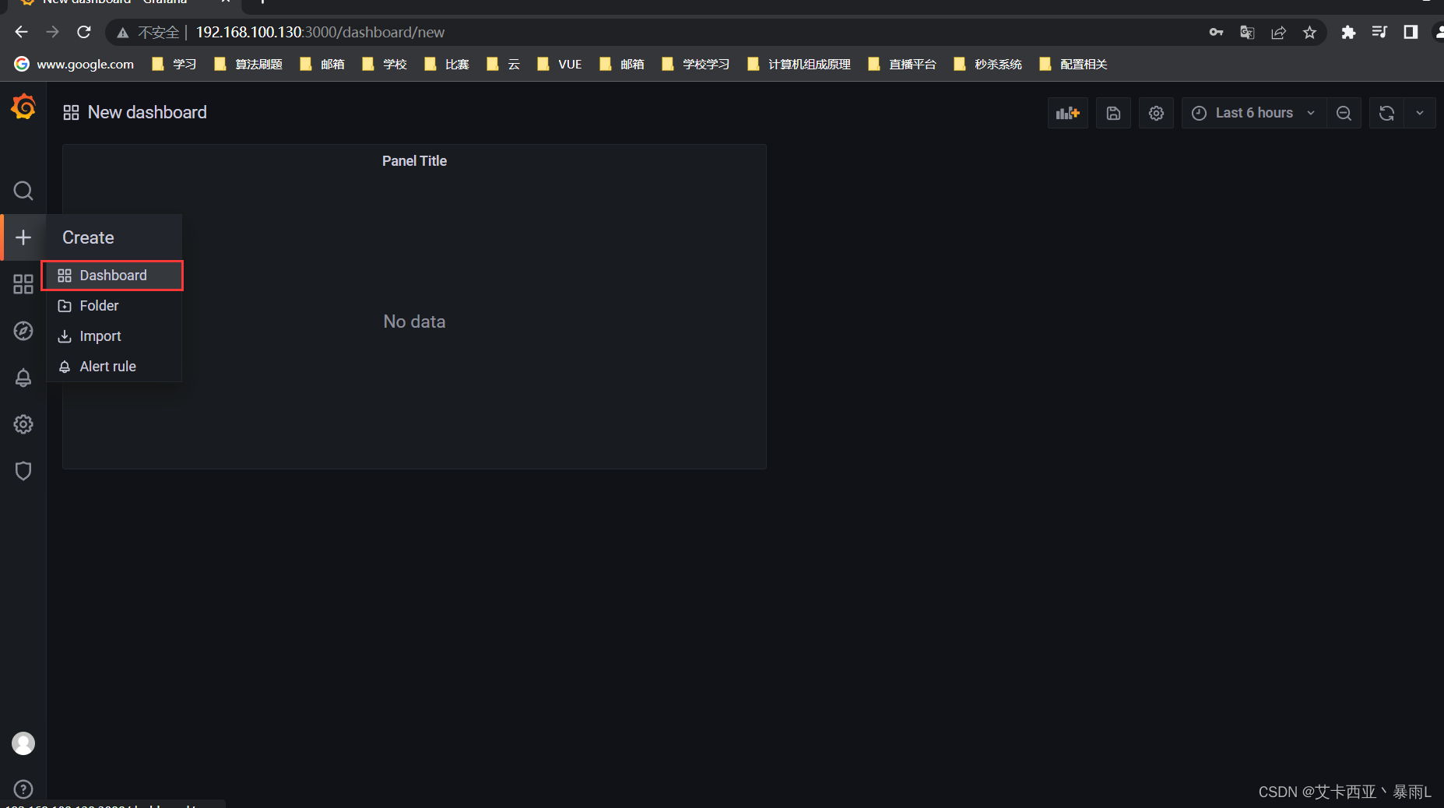
Task: Open the Grafana home logo
Action: coord(23,107)
